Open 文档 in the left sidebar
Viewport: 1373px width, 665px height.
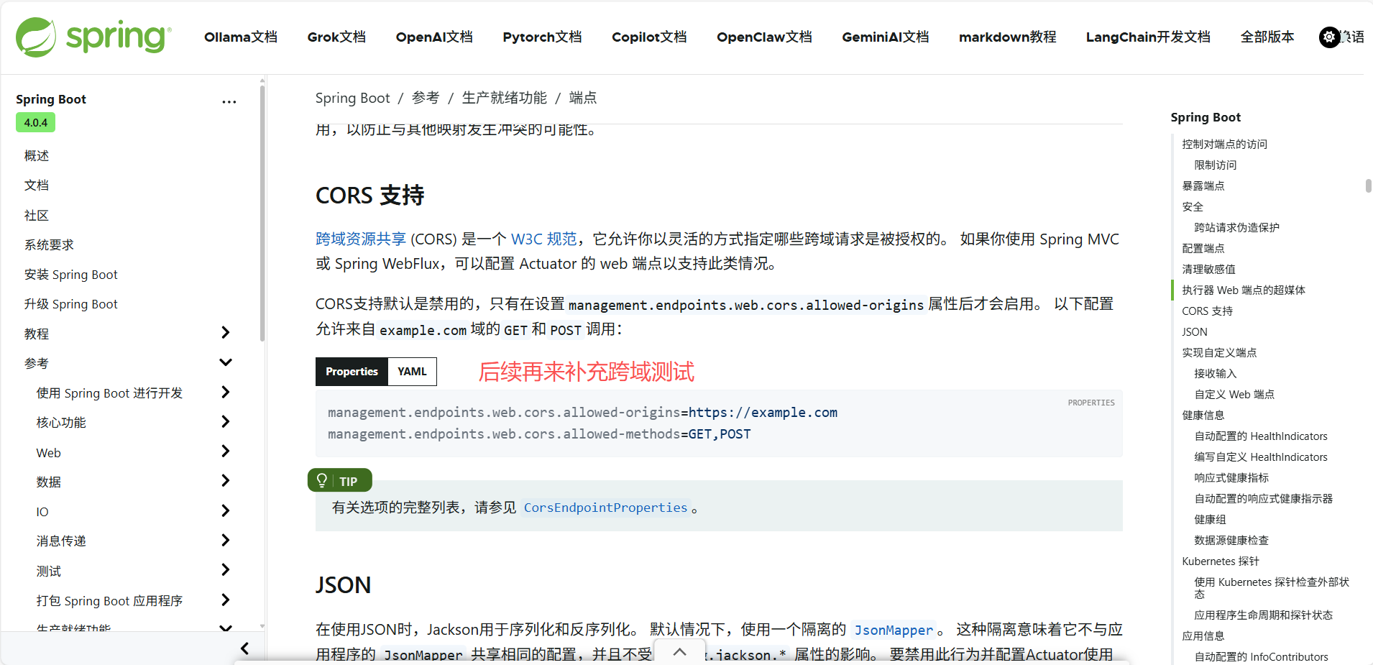pos(37,185)
